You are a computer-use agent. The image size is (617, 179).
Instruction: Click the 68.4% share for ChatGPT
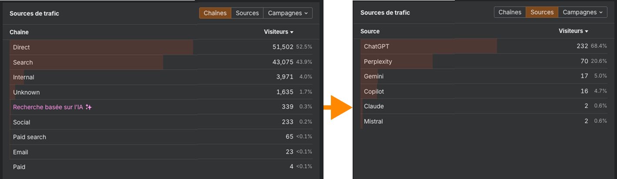click(599, 46)
